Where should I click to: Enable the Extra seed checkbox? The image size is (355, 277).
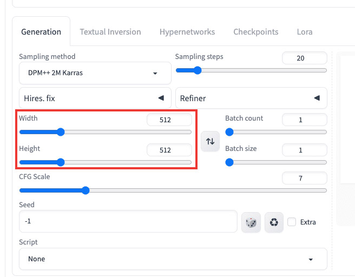(x=292, y=222)
